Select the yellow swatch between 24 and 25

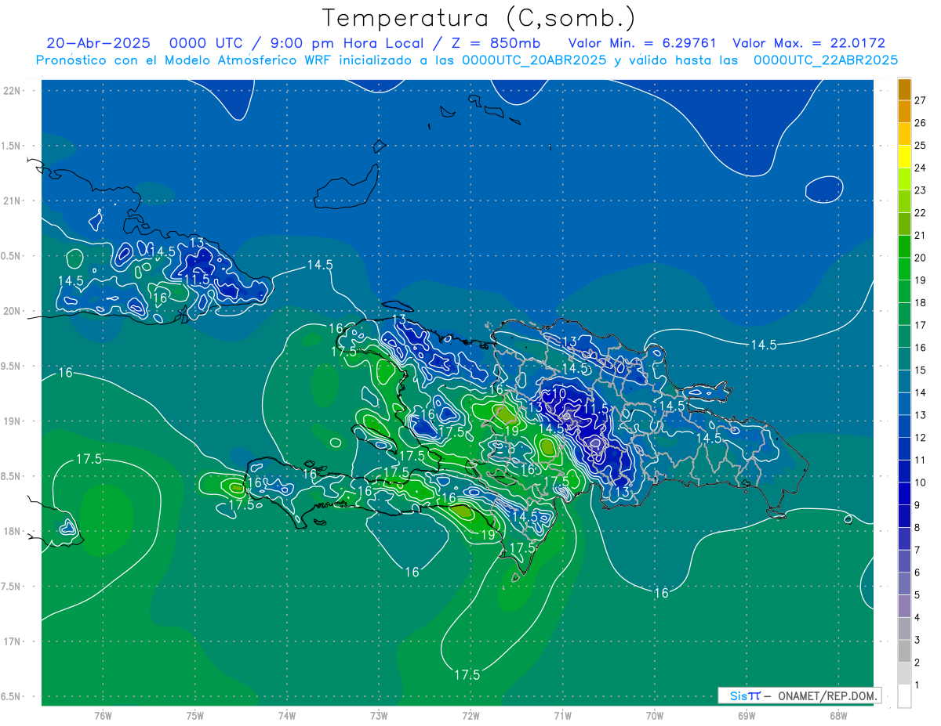click(904, 157)
